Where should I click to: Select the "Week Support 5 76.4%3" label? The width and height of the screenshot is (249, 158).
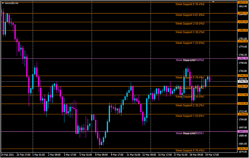pos(190,150)
